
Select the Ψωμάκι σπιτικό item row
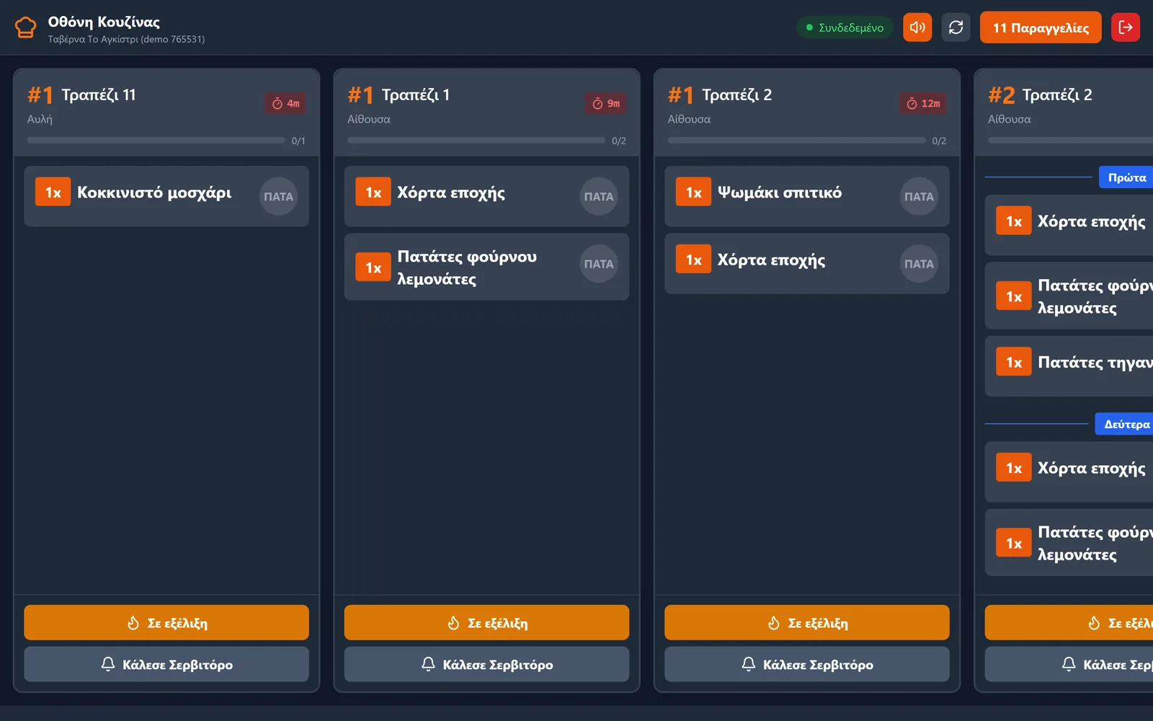(x=807, y=196)
